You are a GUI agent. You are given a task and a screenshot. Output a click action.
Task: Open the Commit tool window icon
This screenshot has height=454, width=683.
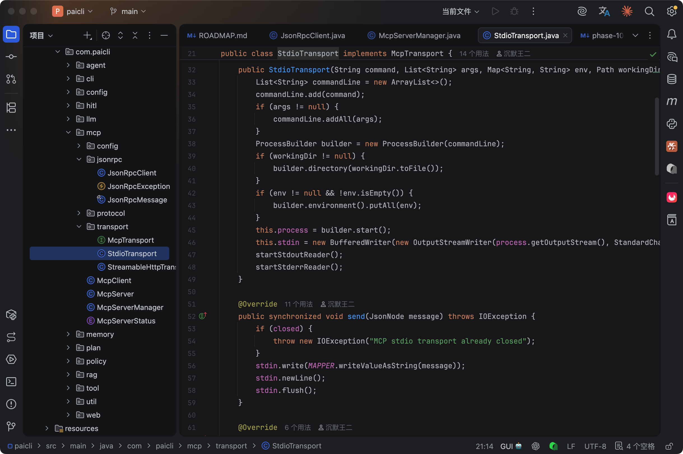tap(11, 56)
